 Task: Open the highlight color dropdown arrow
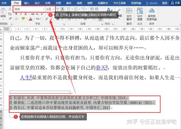click(27, 19)
